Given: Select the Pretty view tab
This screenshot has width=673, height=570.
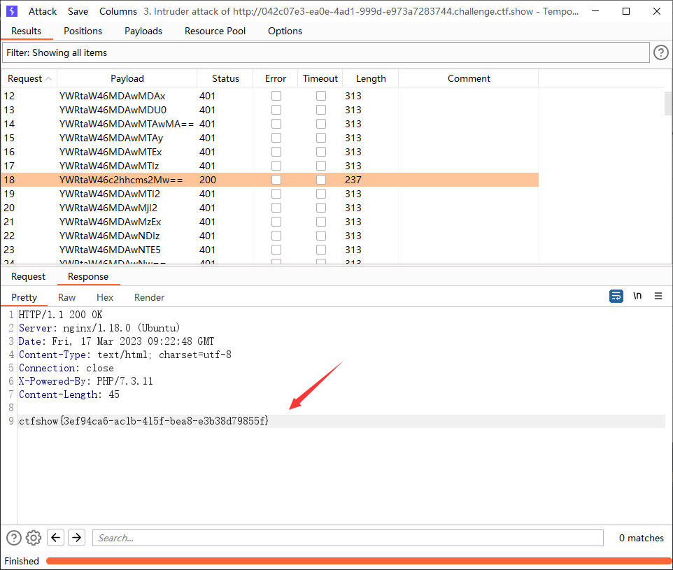Looking at the screenshot, I should click(x=24, y=297).
